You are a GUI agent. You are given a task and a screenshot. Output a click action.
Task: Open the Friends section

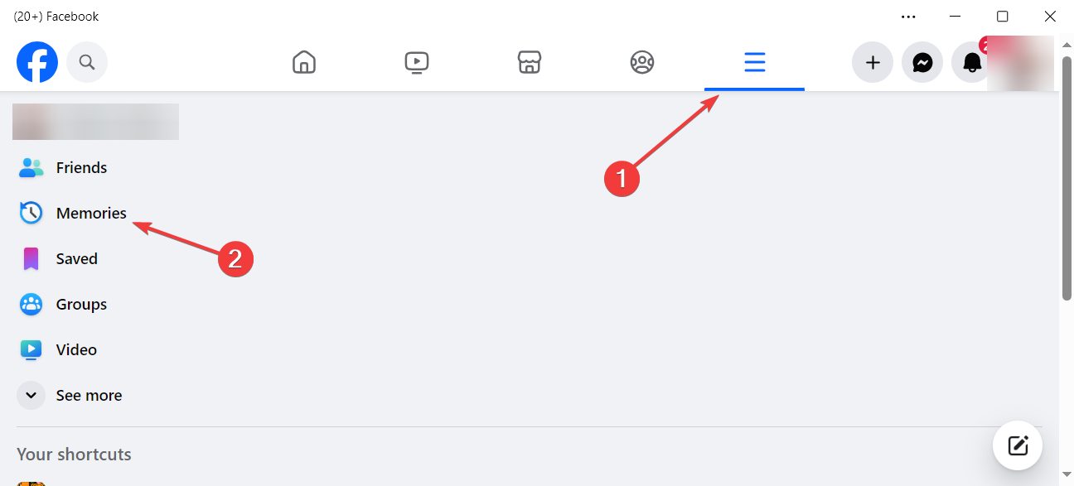click(x=81, y=167)
